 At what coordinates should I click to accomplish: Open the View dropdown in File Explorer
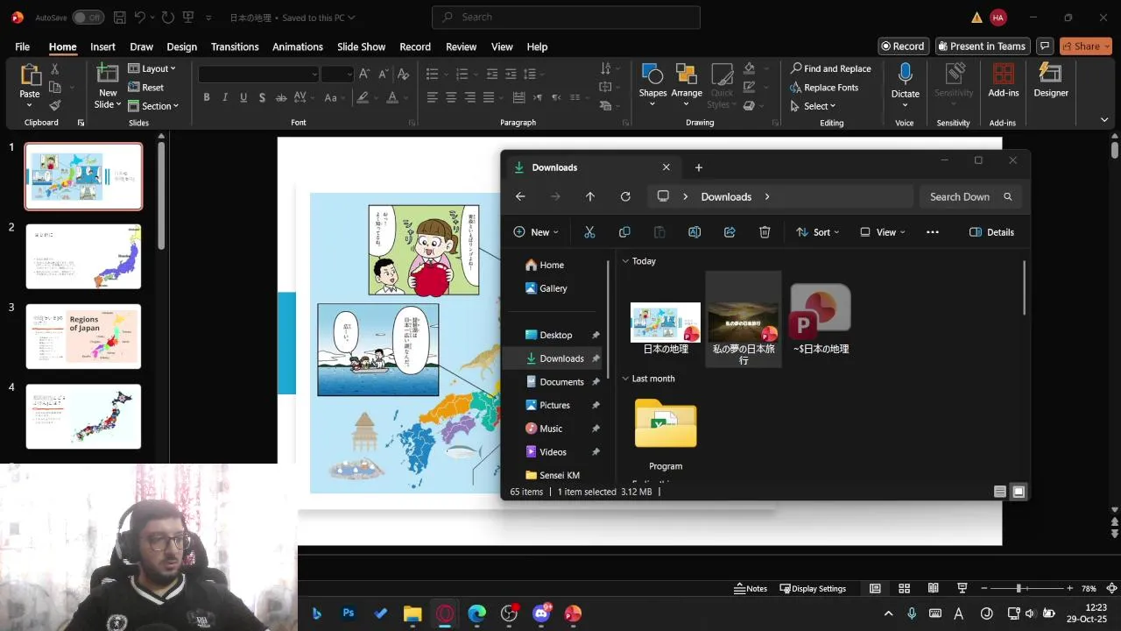click(883, 232)
